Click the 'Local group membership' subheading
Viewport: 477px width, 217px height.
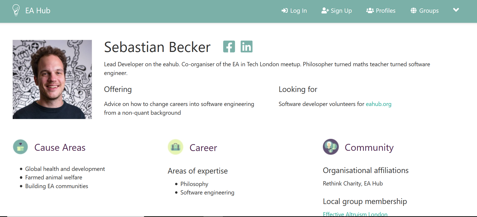(x=365, y=202)
